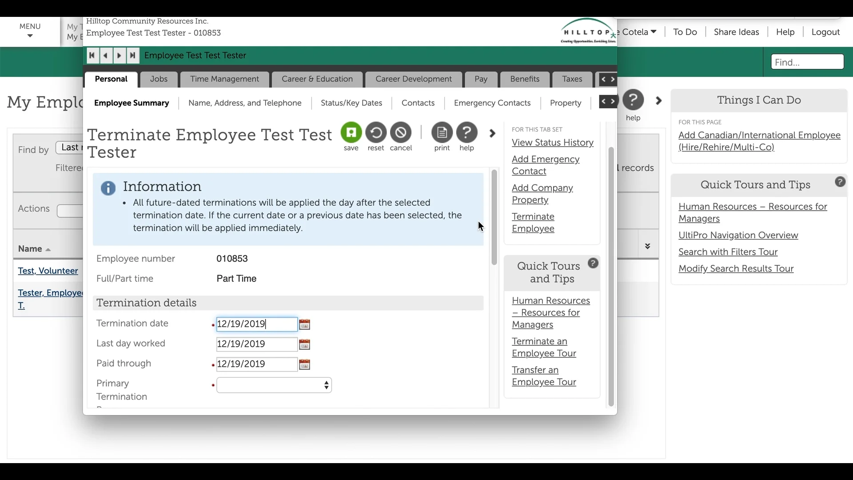853x480 pixels.
Task: Open Emergency Contacts sub-tab
Action: pos(492,103)
